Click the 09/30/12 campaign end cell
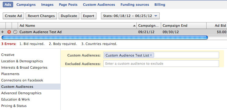Screen dimensions: 227x110 click(x=171, y=32)
